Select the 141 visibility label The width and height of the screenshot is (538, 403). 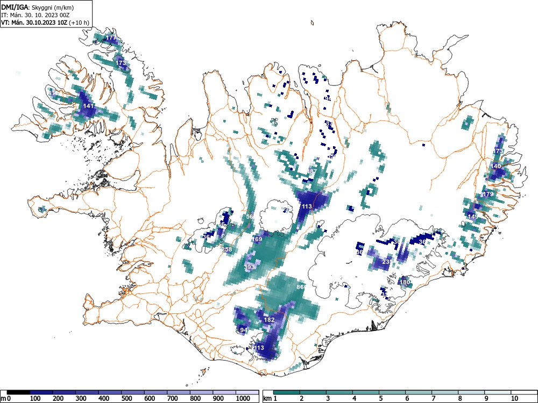tap(89, 106)
